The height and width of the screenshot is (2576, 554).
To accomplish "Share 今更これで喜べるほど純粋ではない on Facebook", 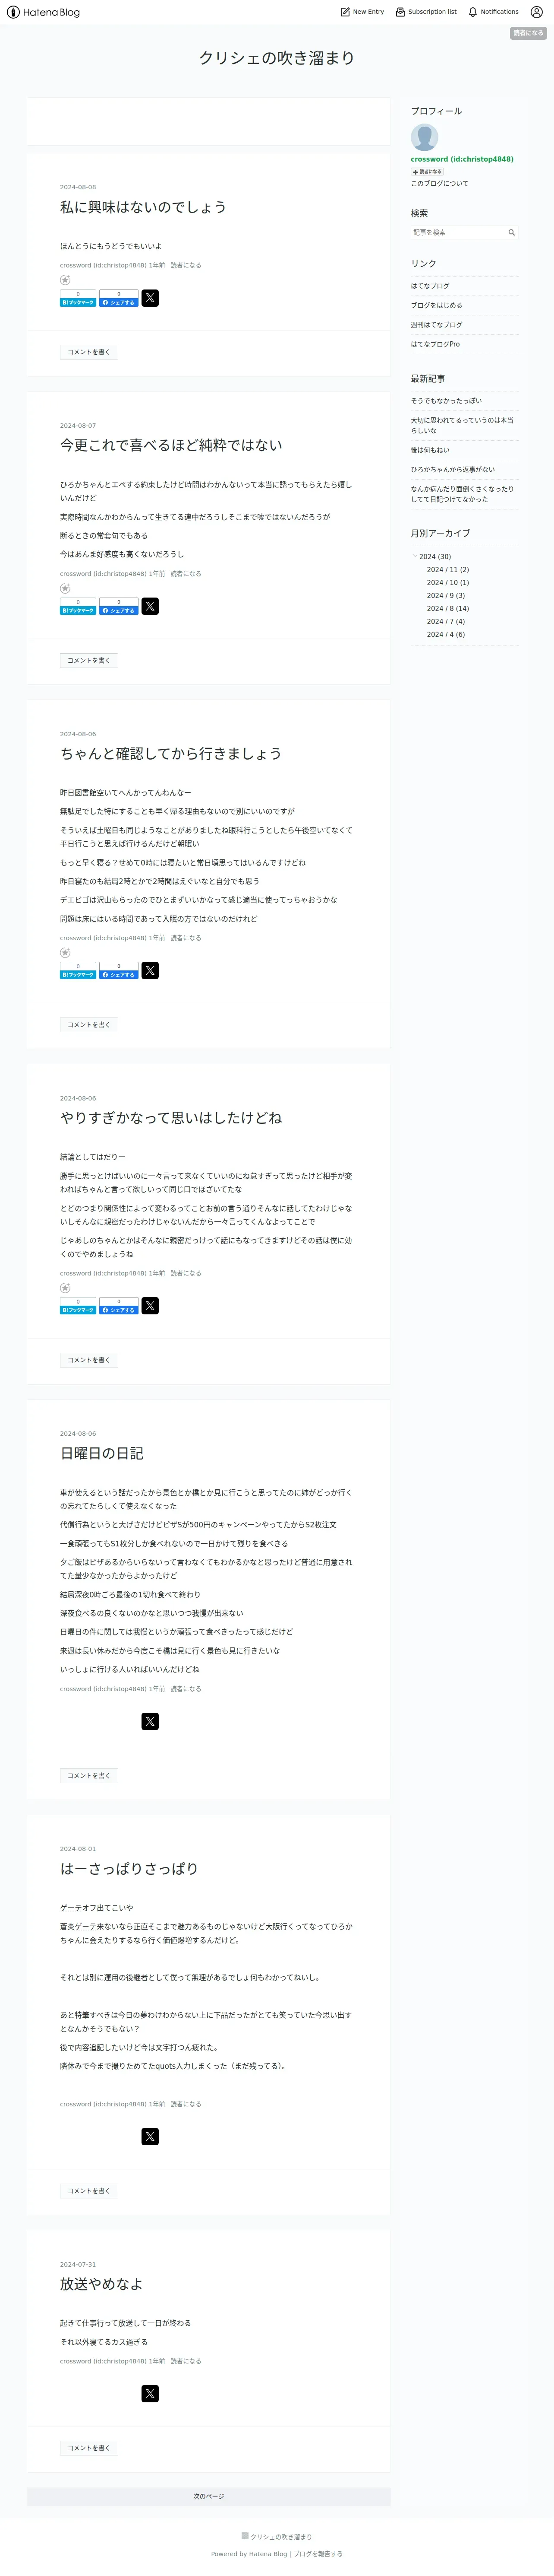I will tap(119, 607).
